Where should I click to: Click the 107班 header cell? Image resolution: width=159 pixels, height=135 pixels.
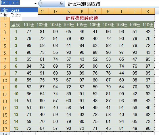click(108, 25)
